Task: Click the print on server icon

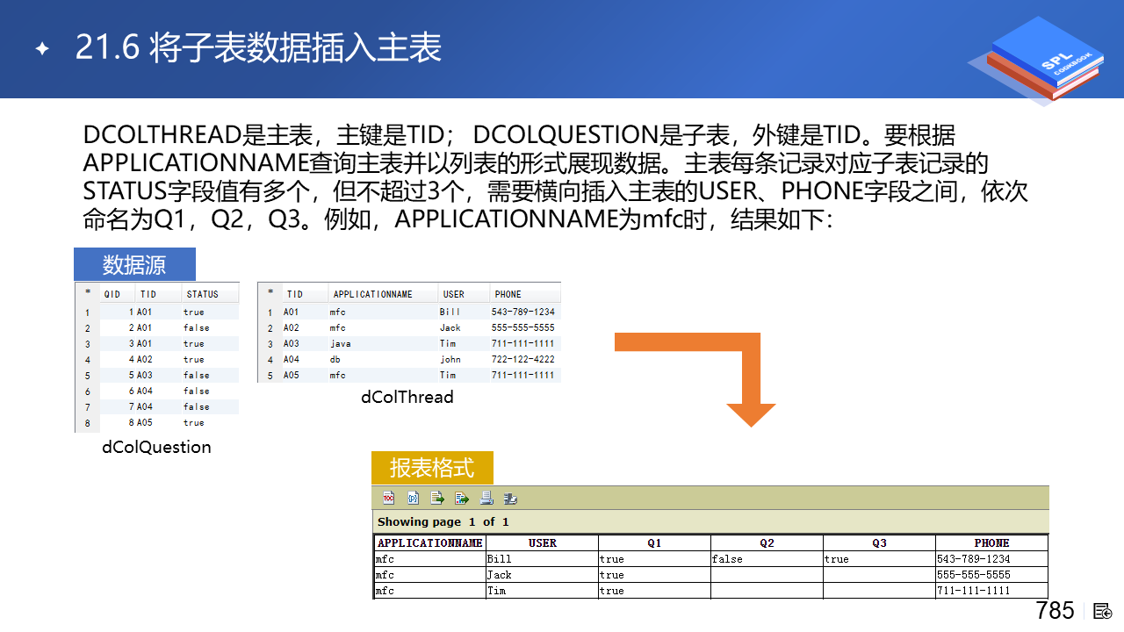Action: pos(510,499)
